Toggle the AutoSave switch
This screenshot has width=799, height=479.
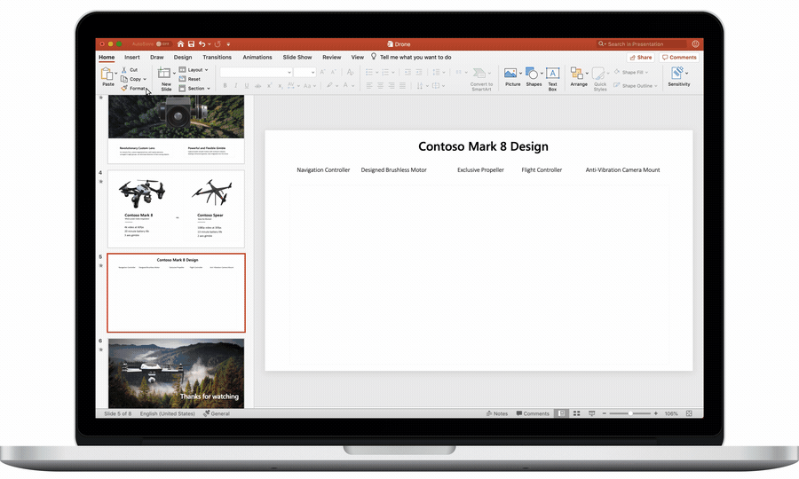pos(162,43)
